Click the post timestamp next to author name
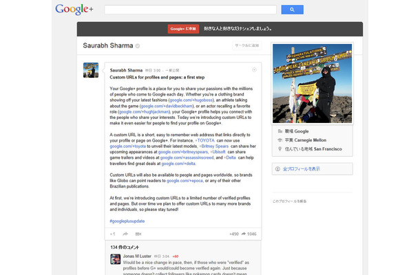420x275 pixels. pos(153,71)
